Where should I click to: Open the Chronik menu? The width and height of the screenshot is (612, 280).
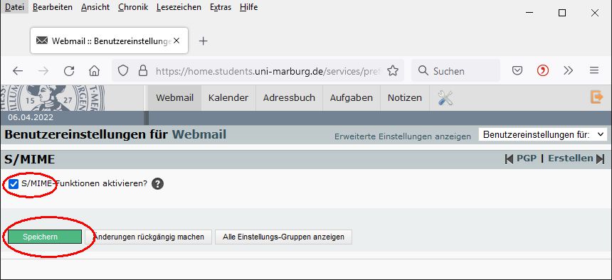[x=133, y=7]
